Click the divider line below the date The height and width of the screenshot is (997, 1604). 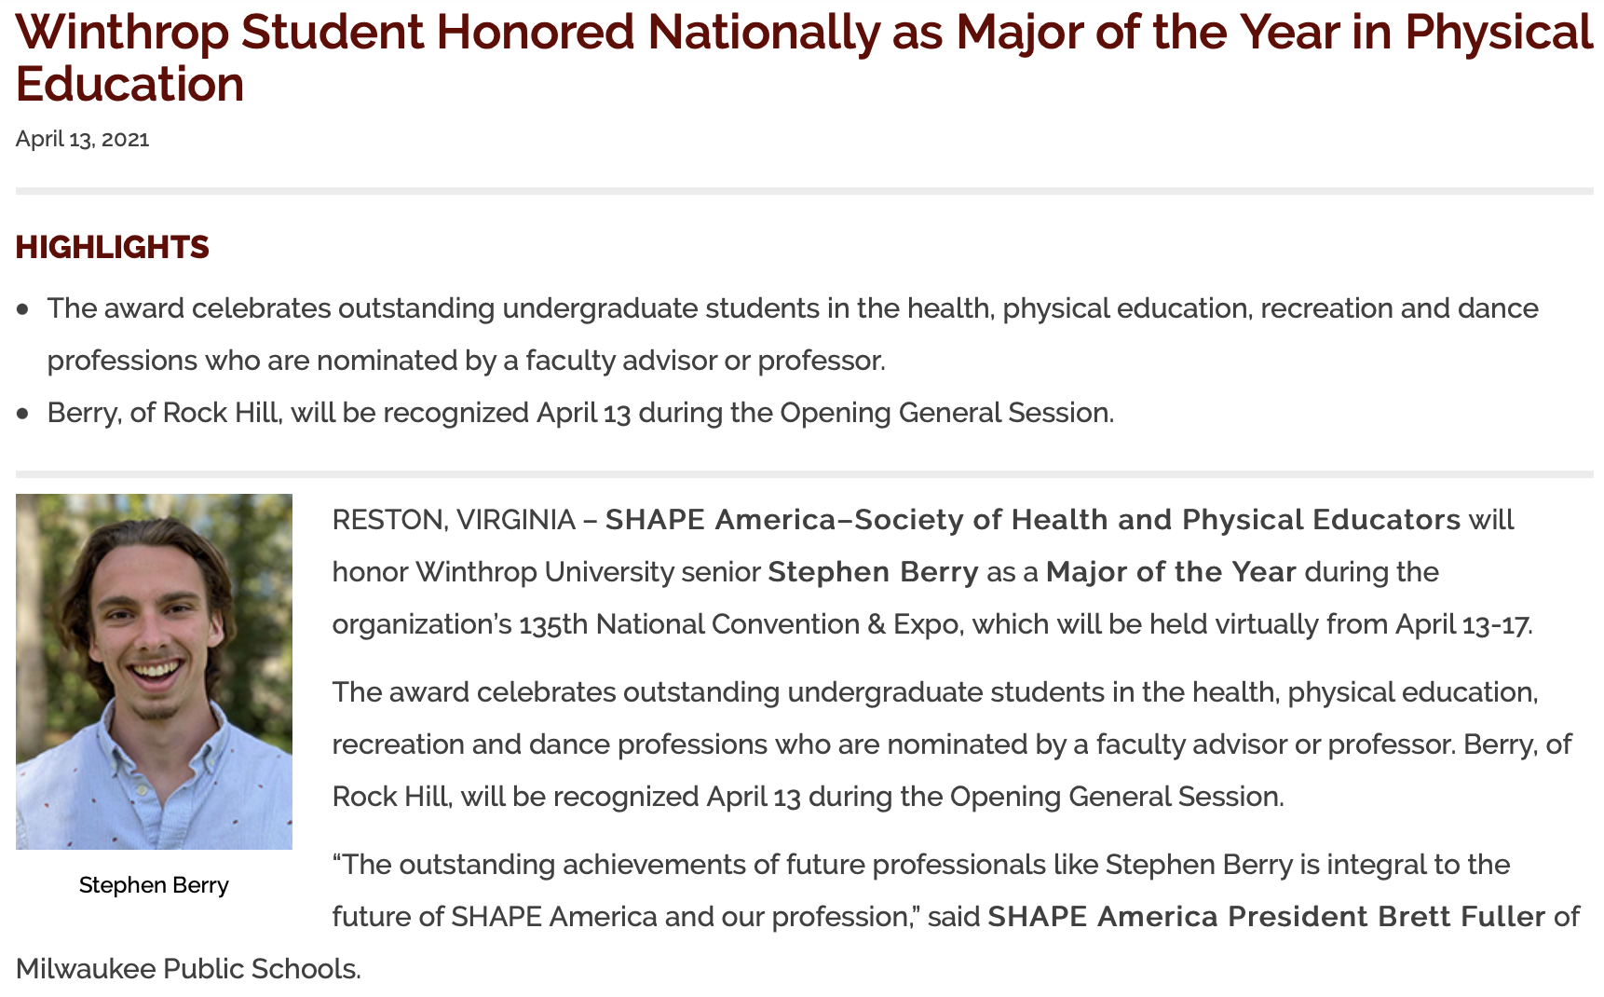coord(803,191)
